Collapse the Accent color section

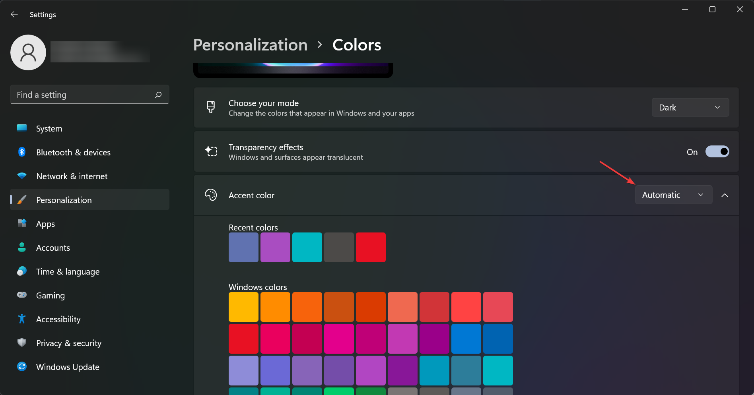[725, 195]
